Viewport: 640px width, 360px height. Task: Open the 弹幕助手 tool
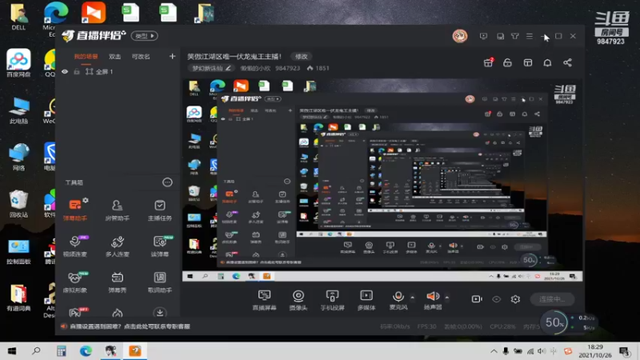[x=75, y=210]
